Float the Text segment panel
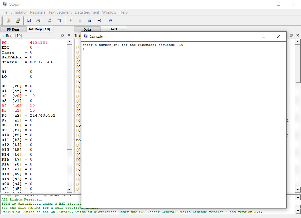 click(x=291, y=35)
